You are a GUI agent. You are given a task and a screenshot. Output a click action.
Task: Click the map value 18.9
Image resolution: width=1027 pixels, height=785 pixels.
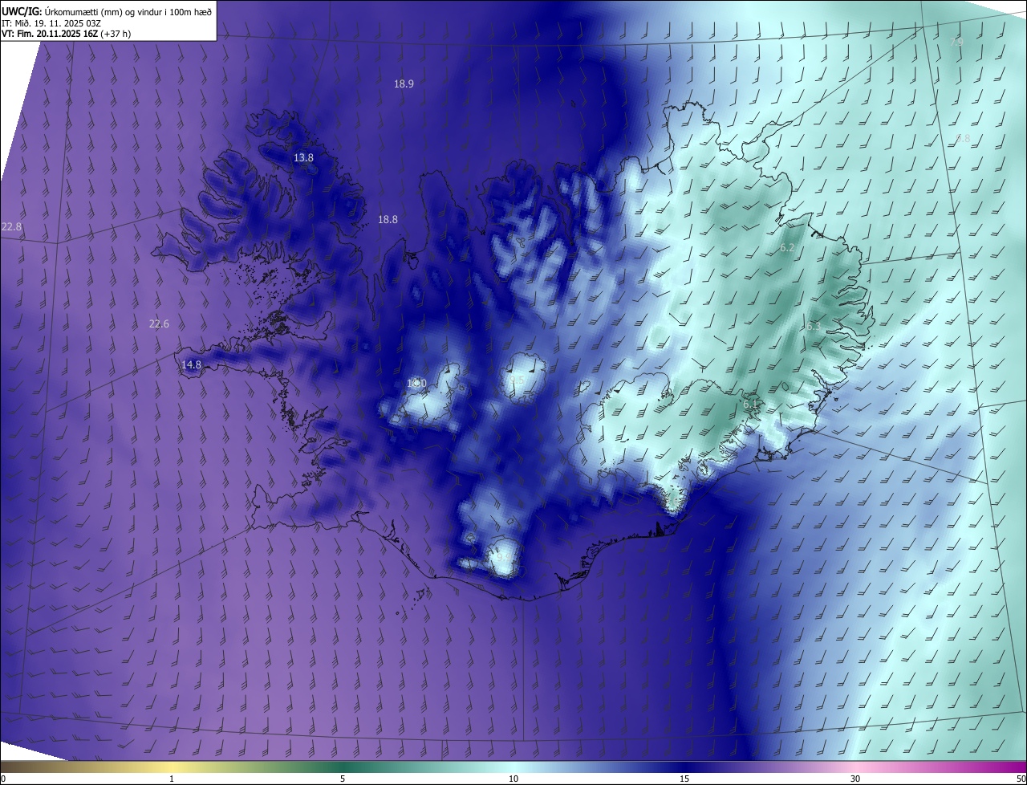pyautogui.click(x=404, y=83)
